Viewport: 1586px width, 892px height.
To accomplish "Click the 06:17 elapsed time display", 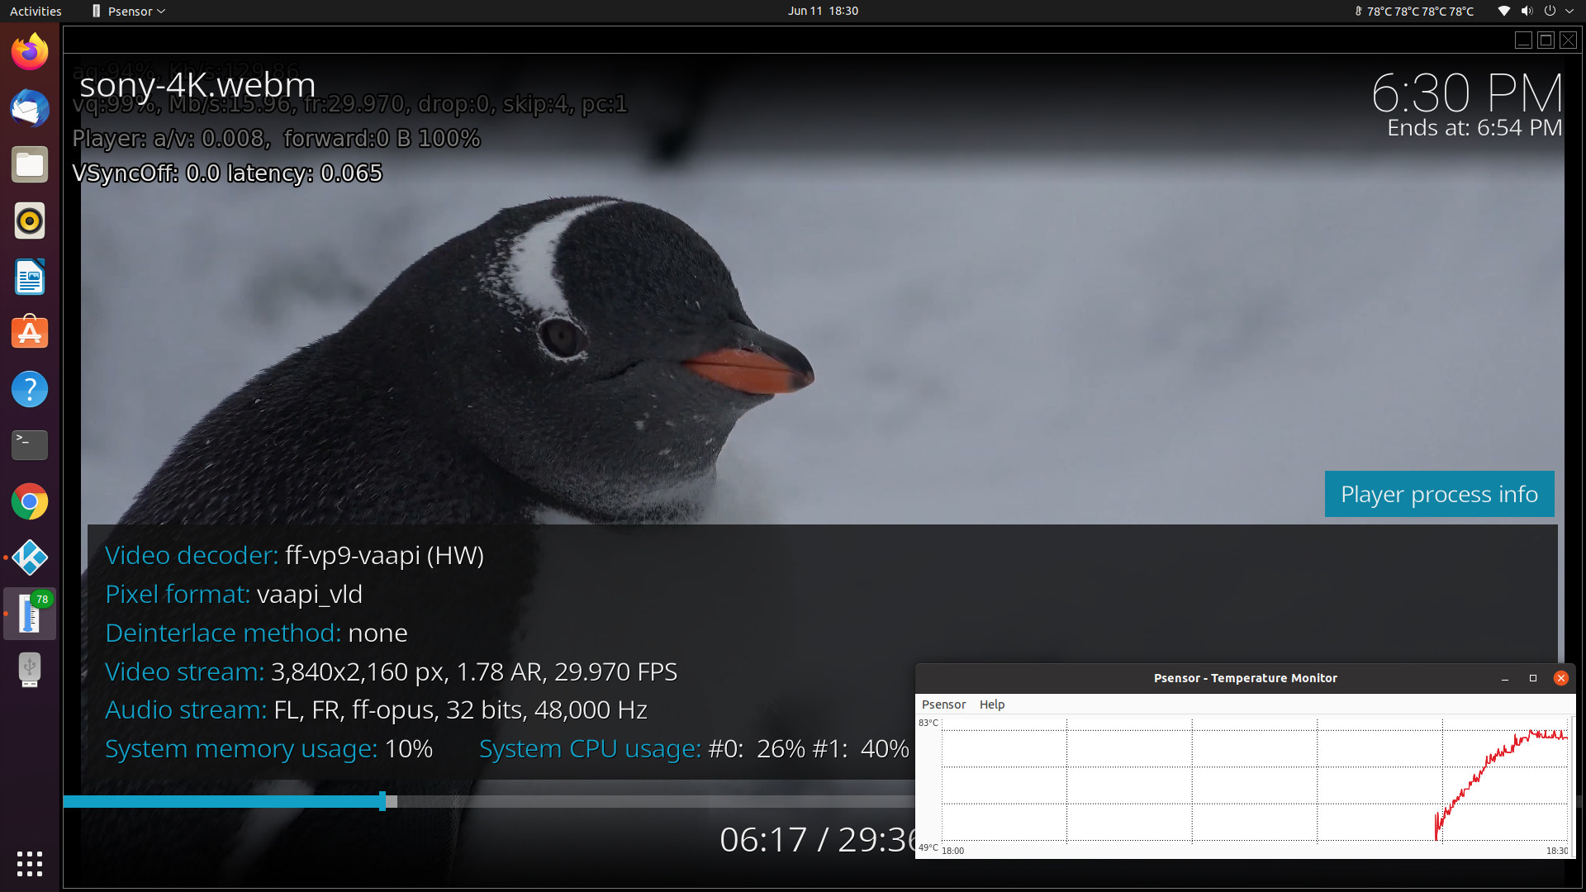I will 762,840.
